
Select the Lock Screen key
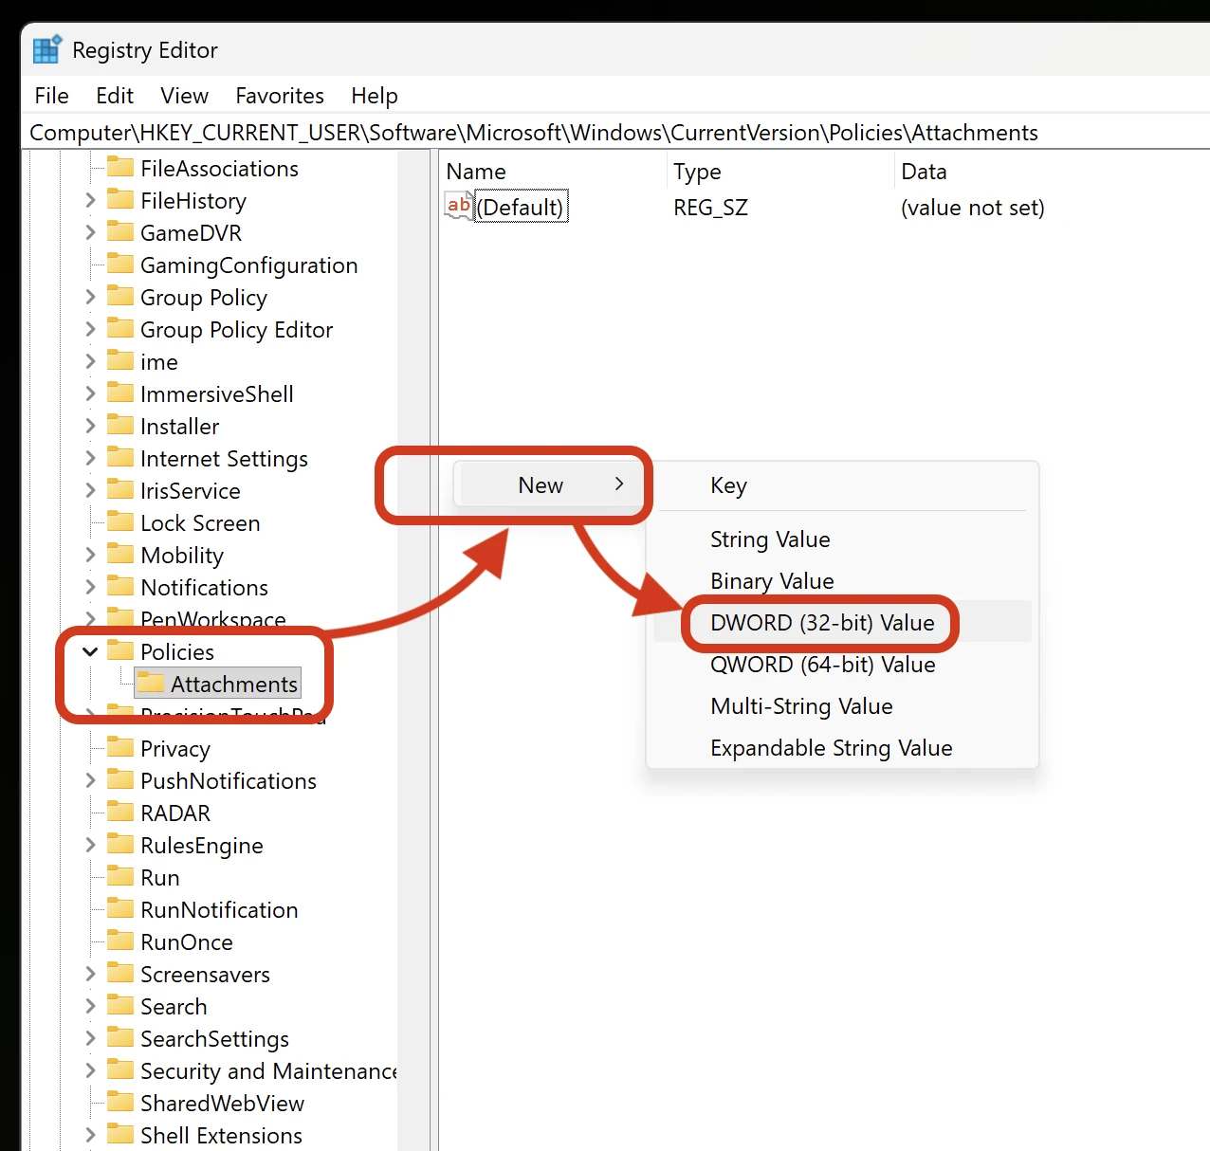tap(199, 523)
